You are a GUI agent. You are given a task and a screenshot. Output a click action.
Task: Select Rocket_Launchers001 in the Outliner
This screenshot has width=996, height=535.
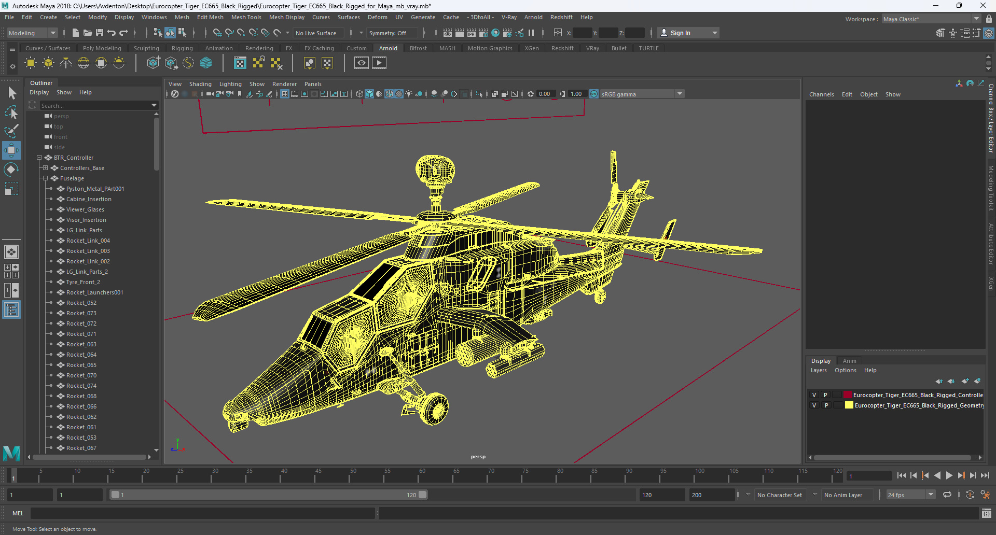94,292
